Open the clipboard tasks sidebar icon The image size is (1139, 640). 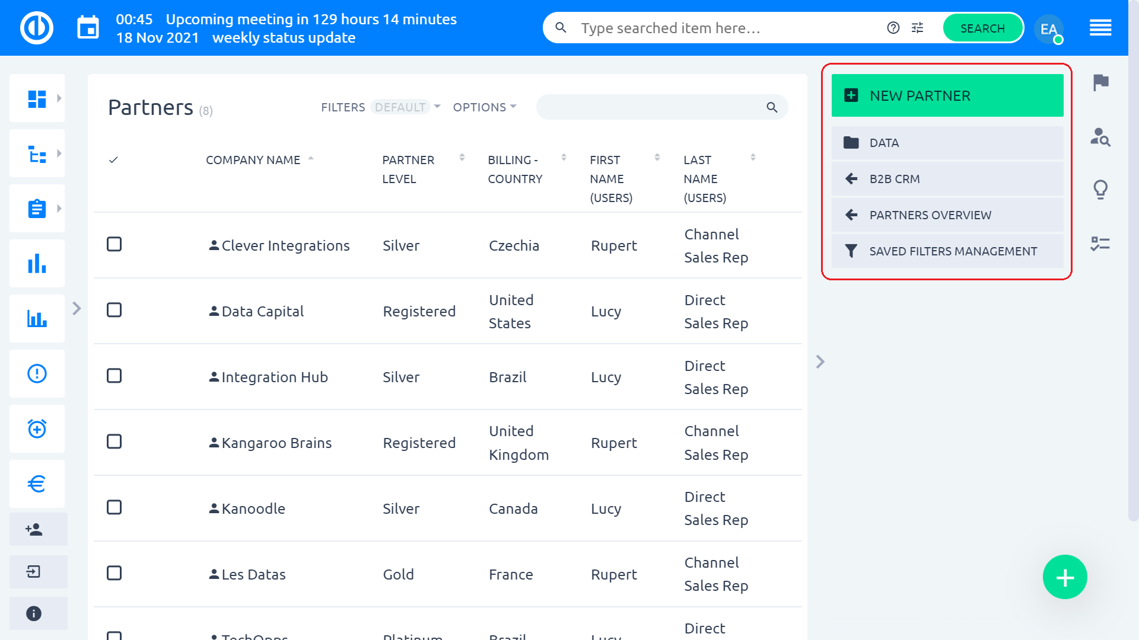click(37, 209)
